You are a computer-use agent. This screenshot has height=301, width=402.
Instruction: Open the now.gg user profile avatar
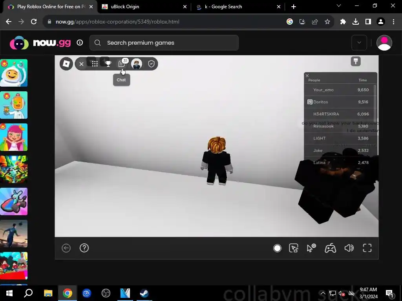pos(384,43)
